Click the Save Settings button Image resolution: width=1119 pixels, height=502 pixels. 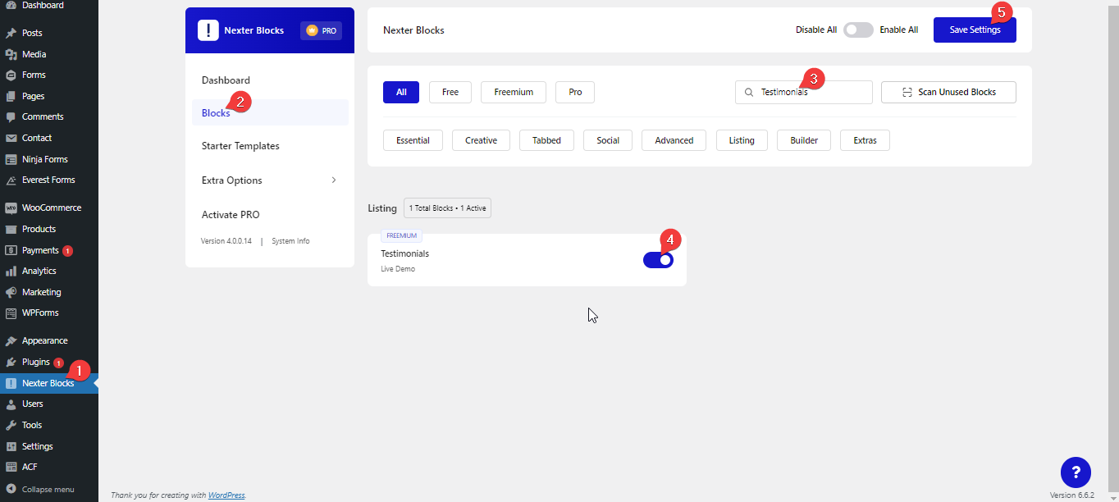pos(975,30)
